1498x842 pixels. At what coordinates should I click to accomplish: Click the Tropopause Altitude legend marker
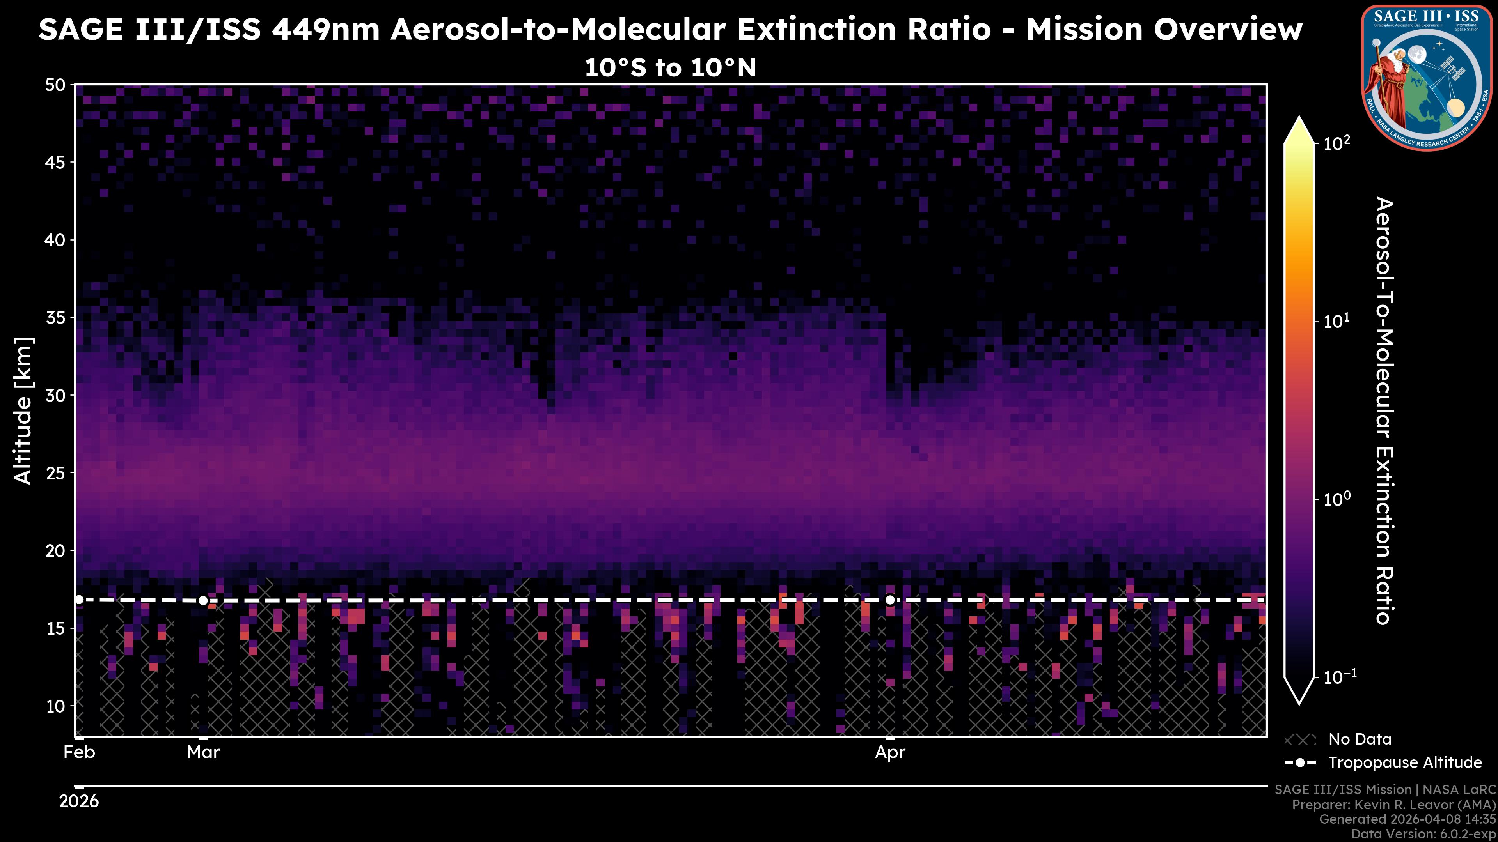coord(1300,763)
